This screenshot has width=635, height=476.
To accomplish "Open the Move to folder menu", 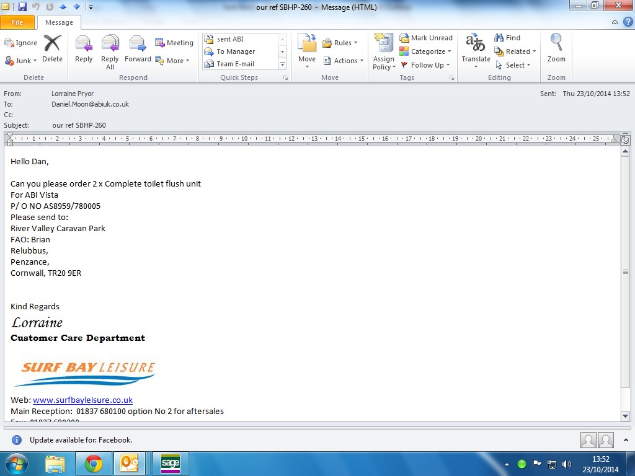I will pyautogui.click(x=307, y=51).
